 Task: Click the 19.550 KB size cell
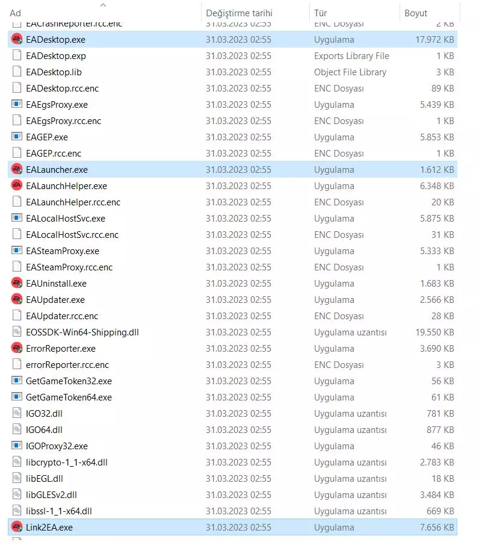[434, 332]
